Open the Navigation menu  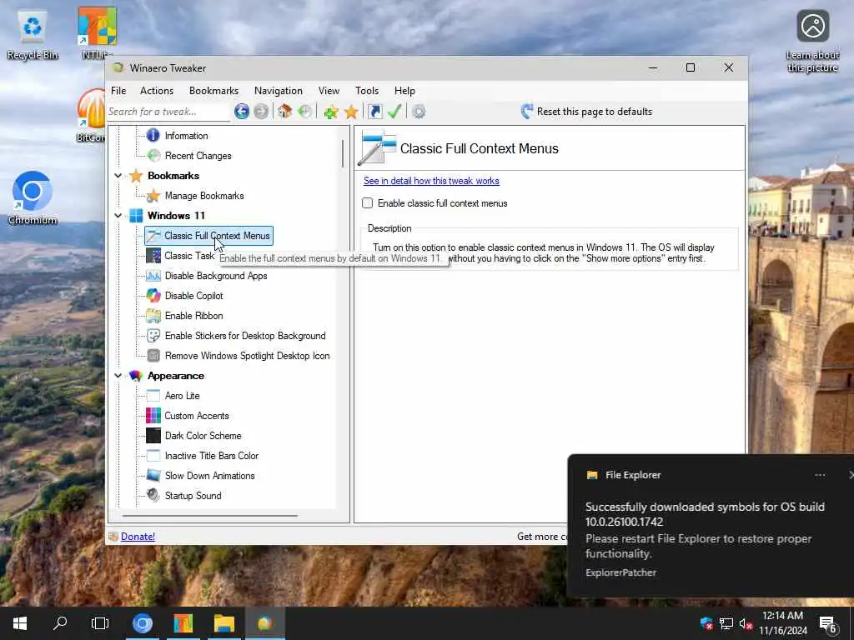(279, 91)
